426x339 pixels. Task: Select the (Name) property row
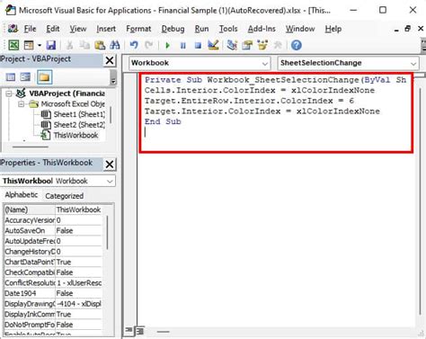pyautogui.click(x=53, y=210)
